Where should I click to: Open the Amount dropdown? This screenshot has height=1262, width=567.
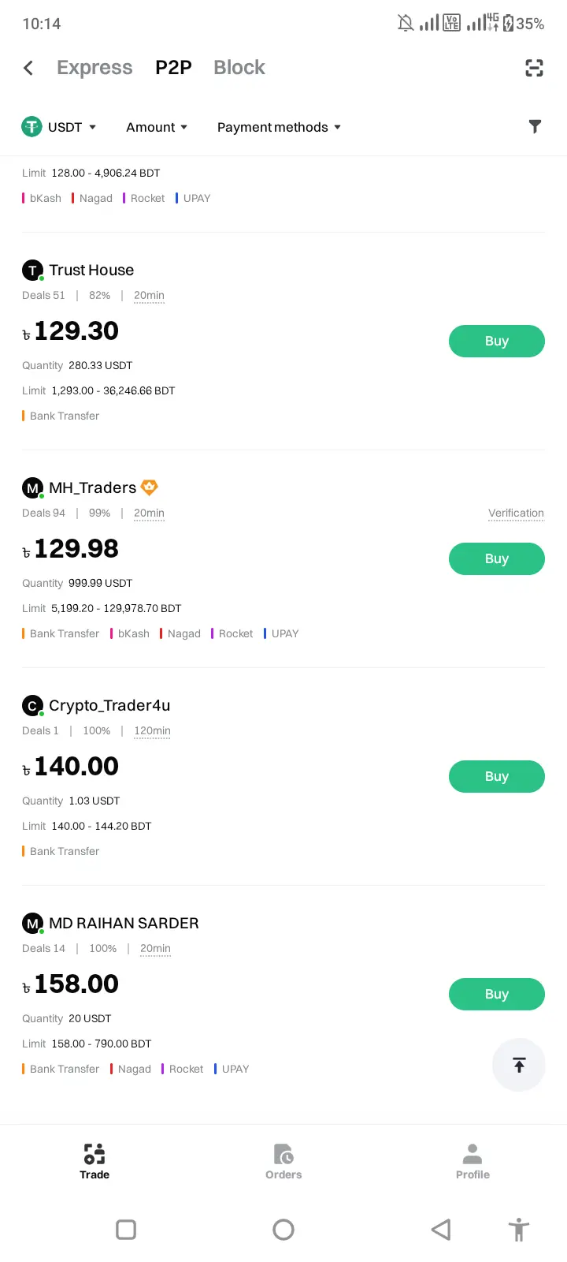[157, 127]
